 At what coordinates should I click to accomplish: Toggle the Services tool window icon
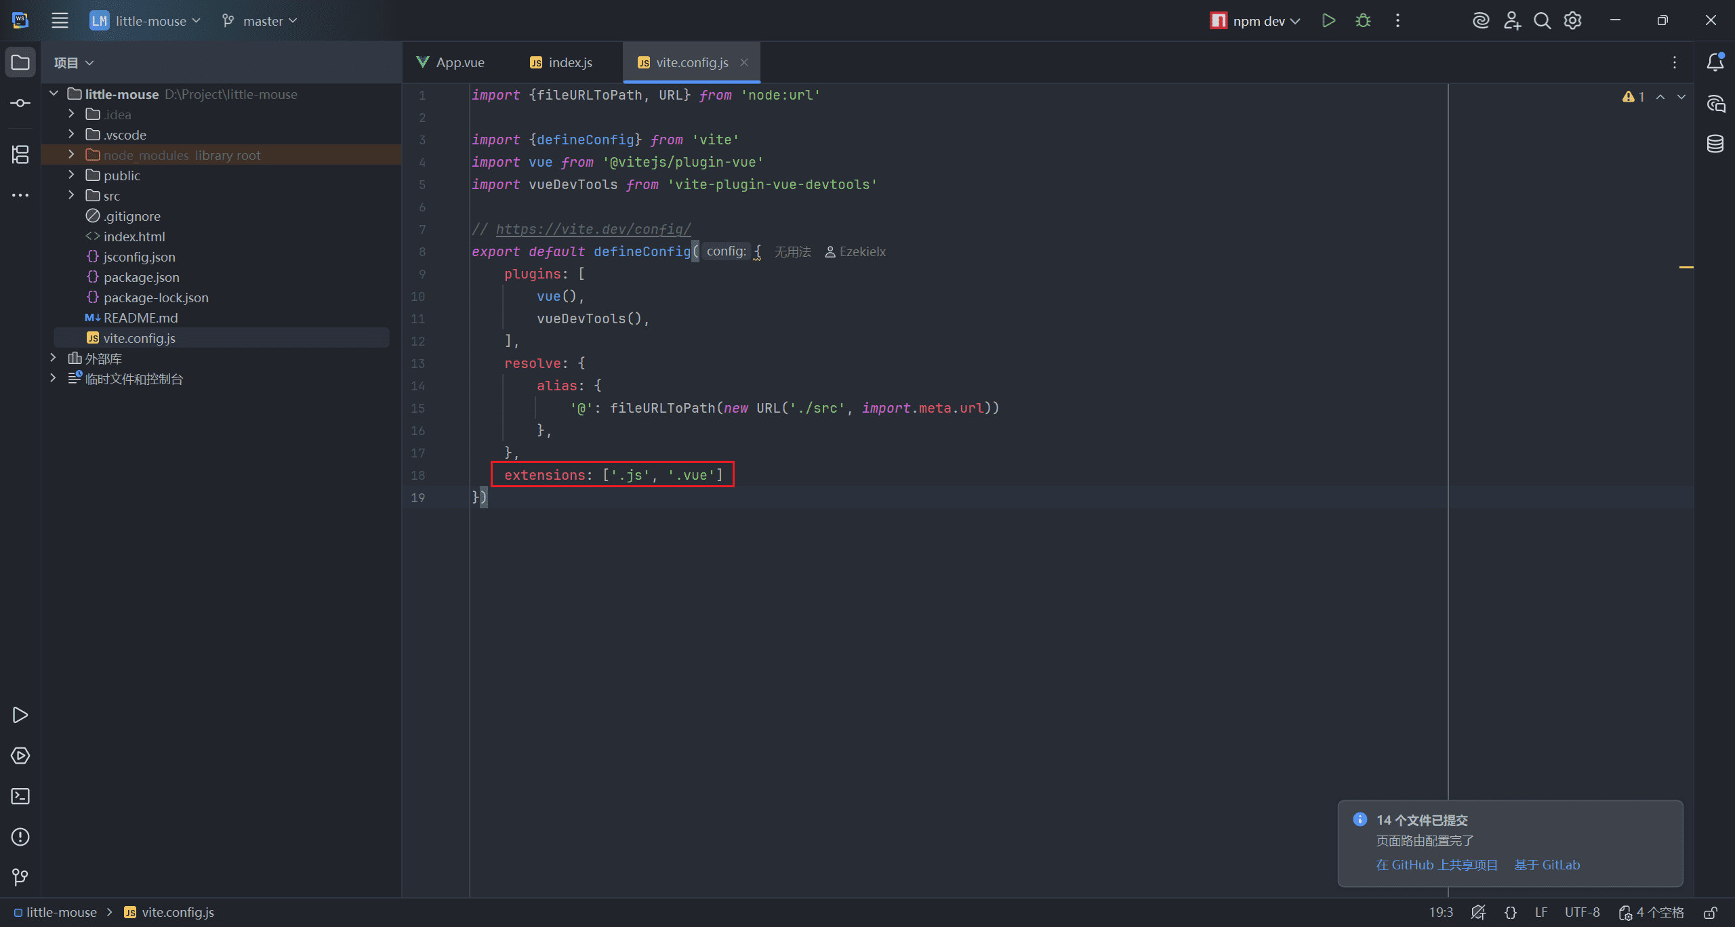pyautogui.click(x=20, y=756)
